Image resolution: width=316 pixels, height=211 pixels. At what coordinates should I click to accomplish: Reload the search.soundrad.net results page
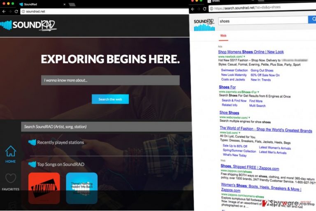point(204,9)
